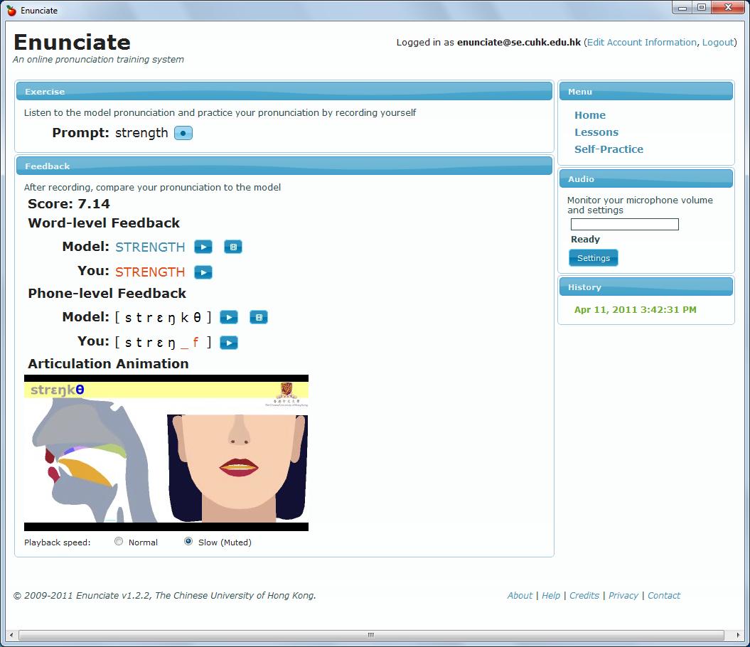Click the Score: 7.14 text
This screenshot has height=647, width=750.
pos(69,204)
